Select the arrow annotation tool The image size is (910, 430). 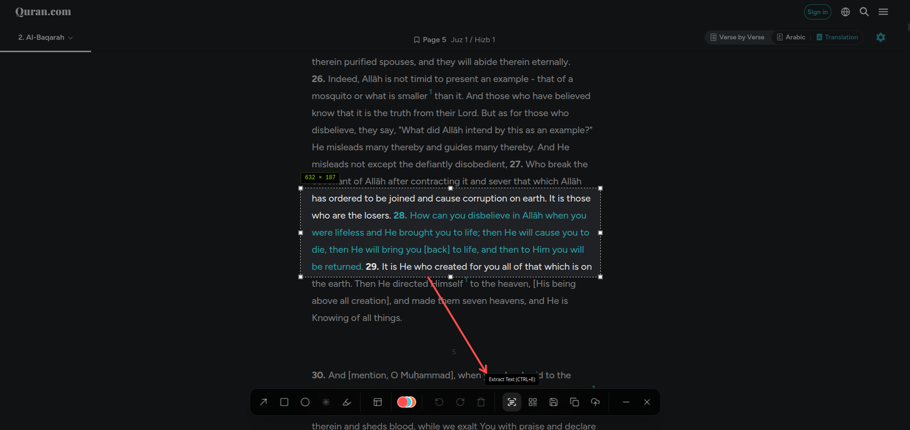click(263, 402)
